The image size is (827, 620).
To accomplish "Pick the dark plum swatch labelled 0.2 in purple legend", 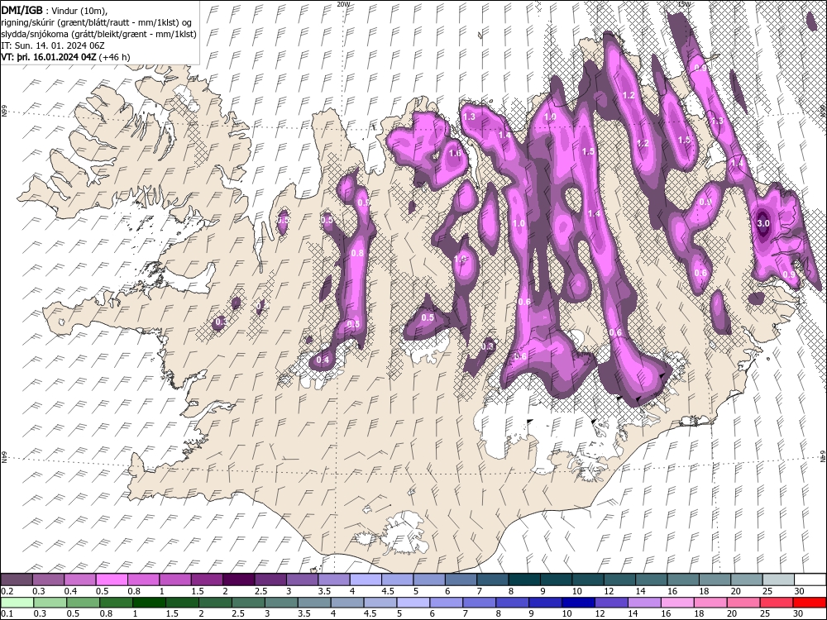I will [17, 579].
